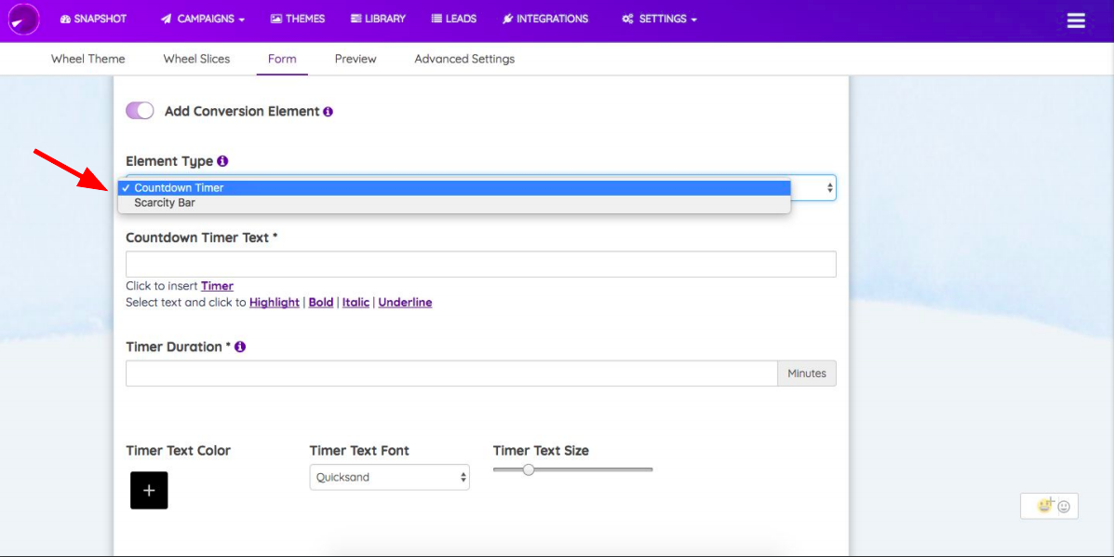The height and width of the screenshot is (557, 1114).
Task: Open the Leads page
Action: tap(454, 20)
